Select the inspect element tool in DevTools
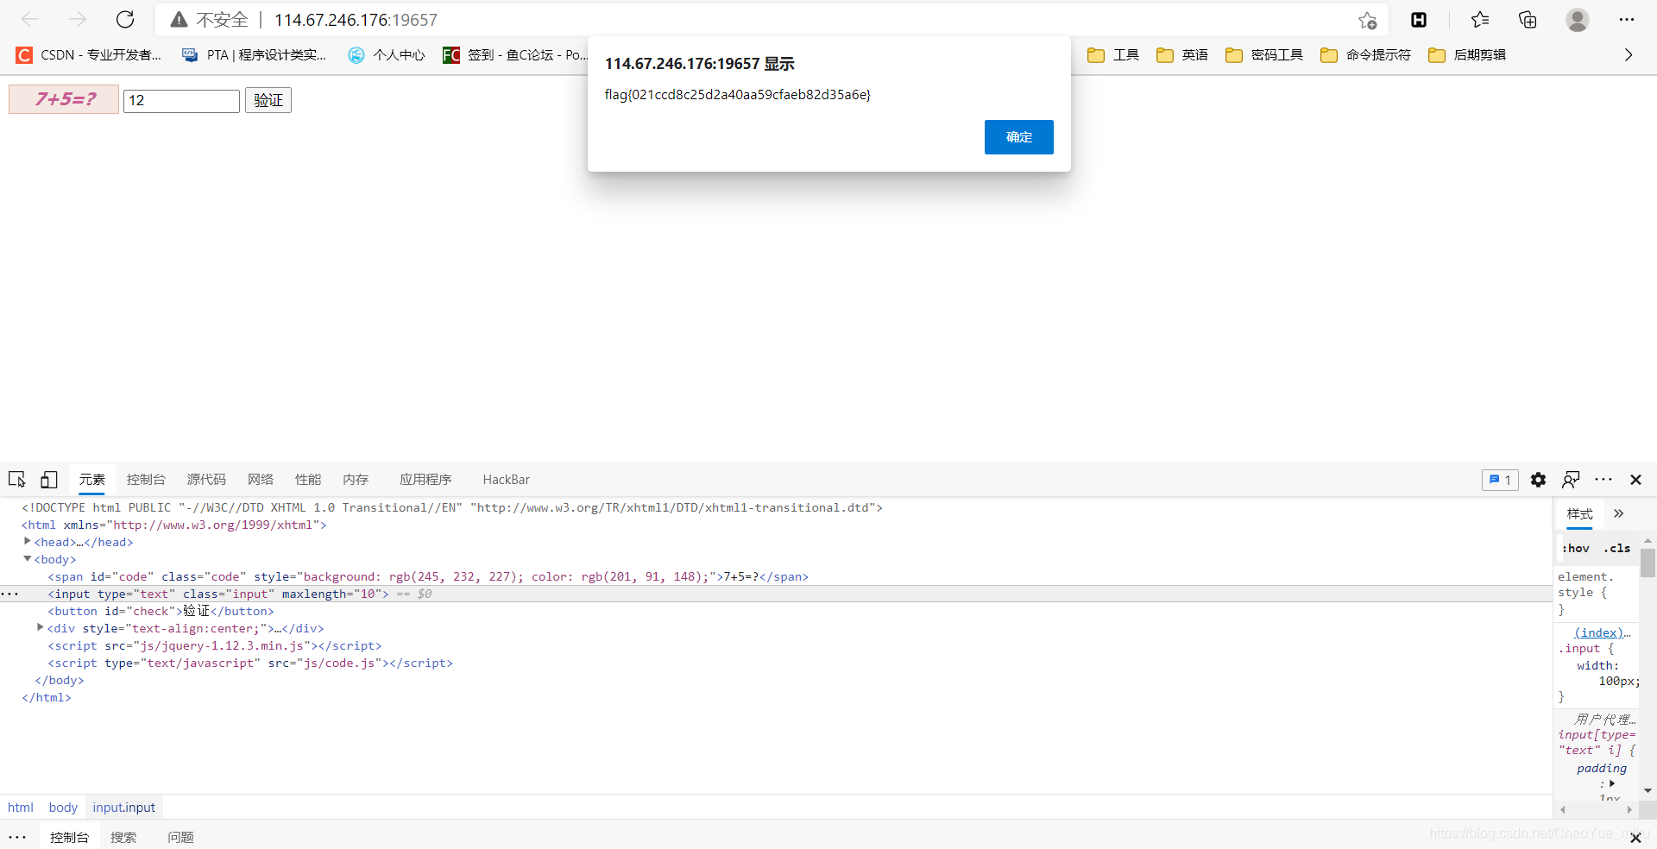Screen dimensions: 1657x849 [x=16, y=480]
